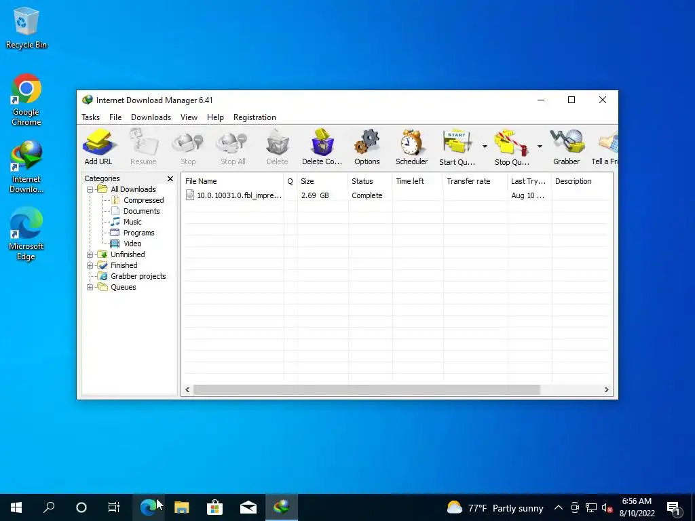Sort by the File Name column header
Viewport: 695px width, 521px height.
pyautogui.click(x=233, y=181)
